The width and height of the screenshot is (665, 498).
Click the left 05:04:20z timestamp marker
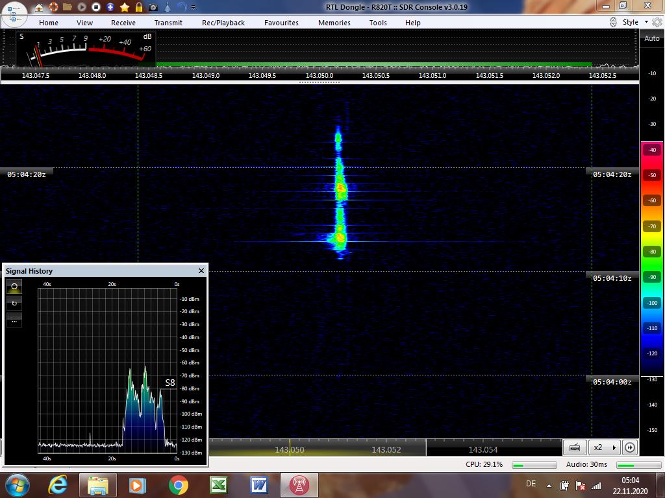coord(26,174)
